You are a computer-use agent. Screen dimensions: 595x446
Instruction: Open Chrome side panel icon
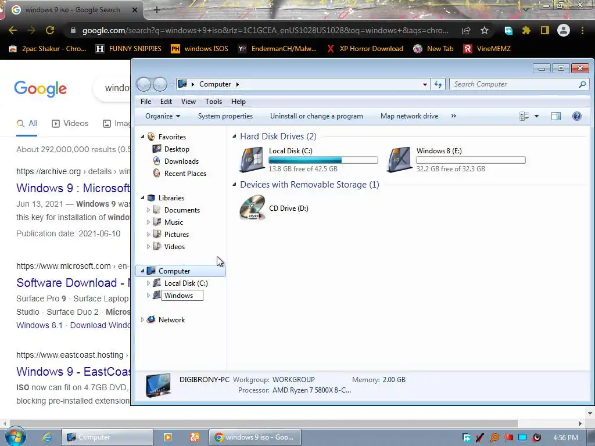(545, 30)
